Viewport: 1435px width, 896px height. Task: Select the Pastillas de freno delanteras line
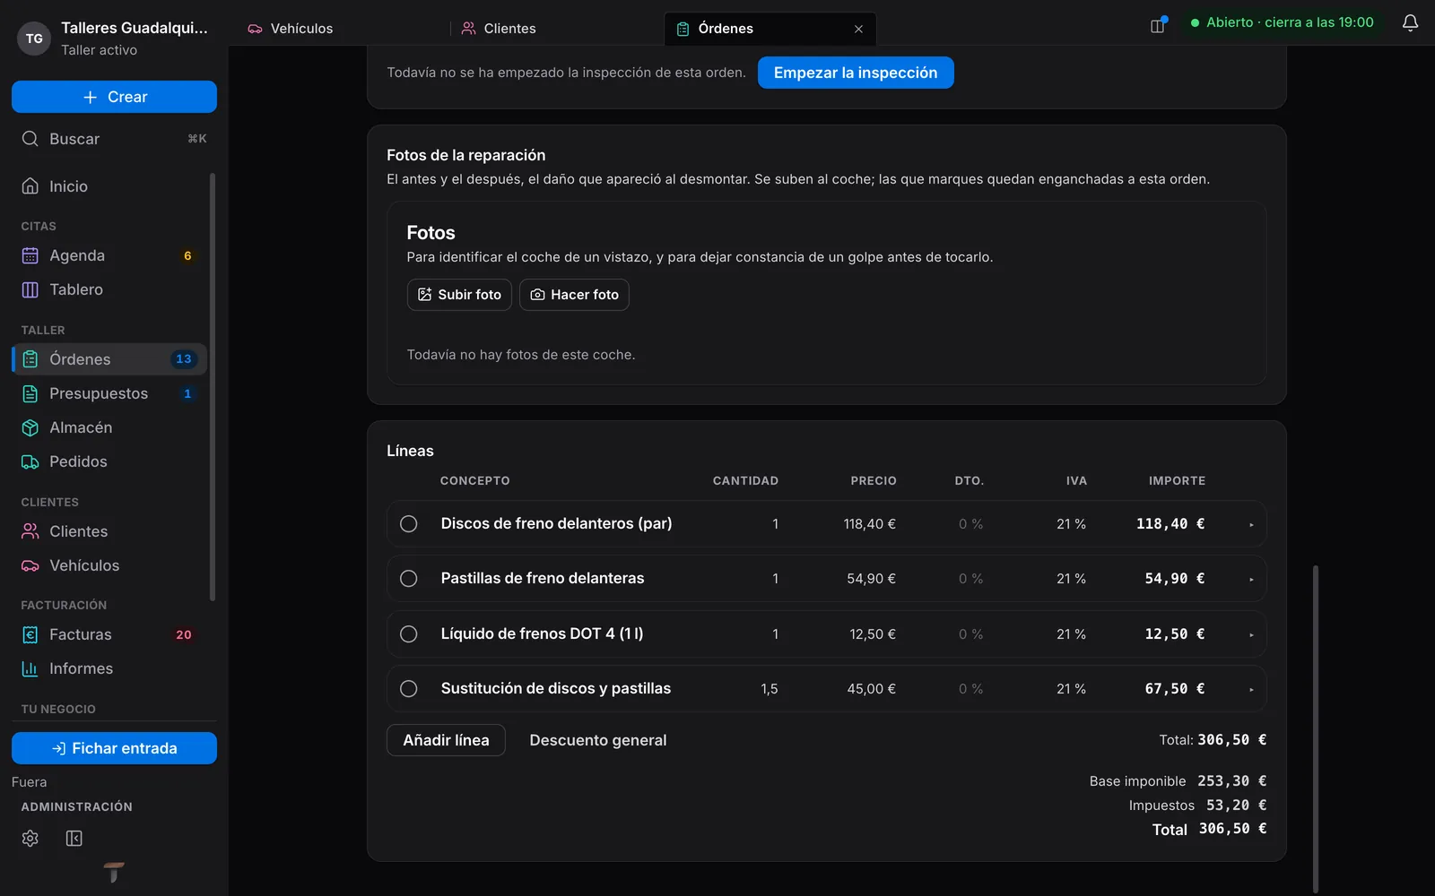[409, 579]
